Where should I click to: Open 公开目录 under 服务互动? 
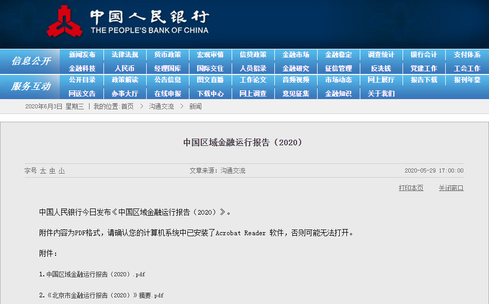pos(82,80)
